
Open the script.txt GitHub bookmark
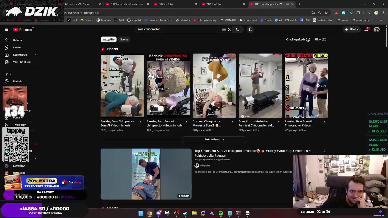[134, 20]
